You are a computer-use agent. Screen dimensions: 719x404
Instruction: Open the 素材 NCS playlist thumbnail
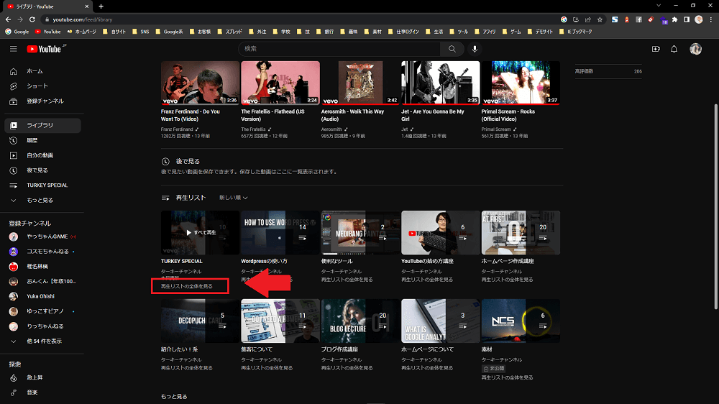[521, 321]
